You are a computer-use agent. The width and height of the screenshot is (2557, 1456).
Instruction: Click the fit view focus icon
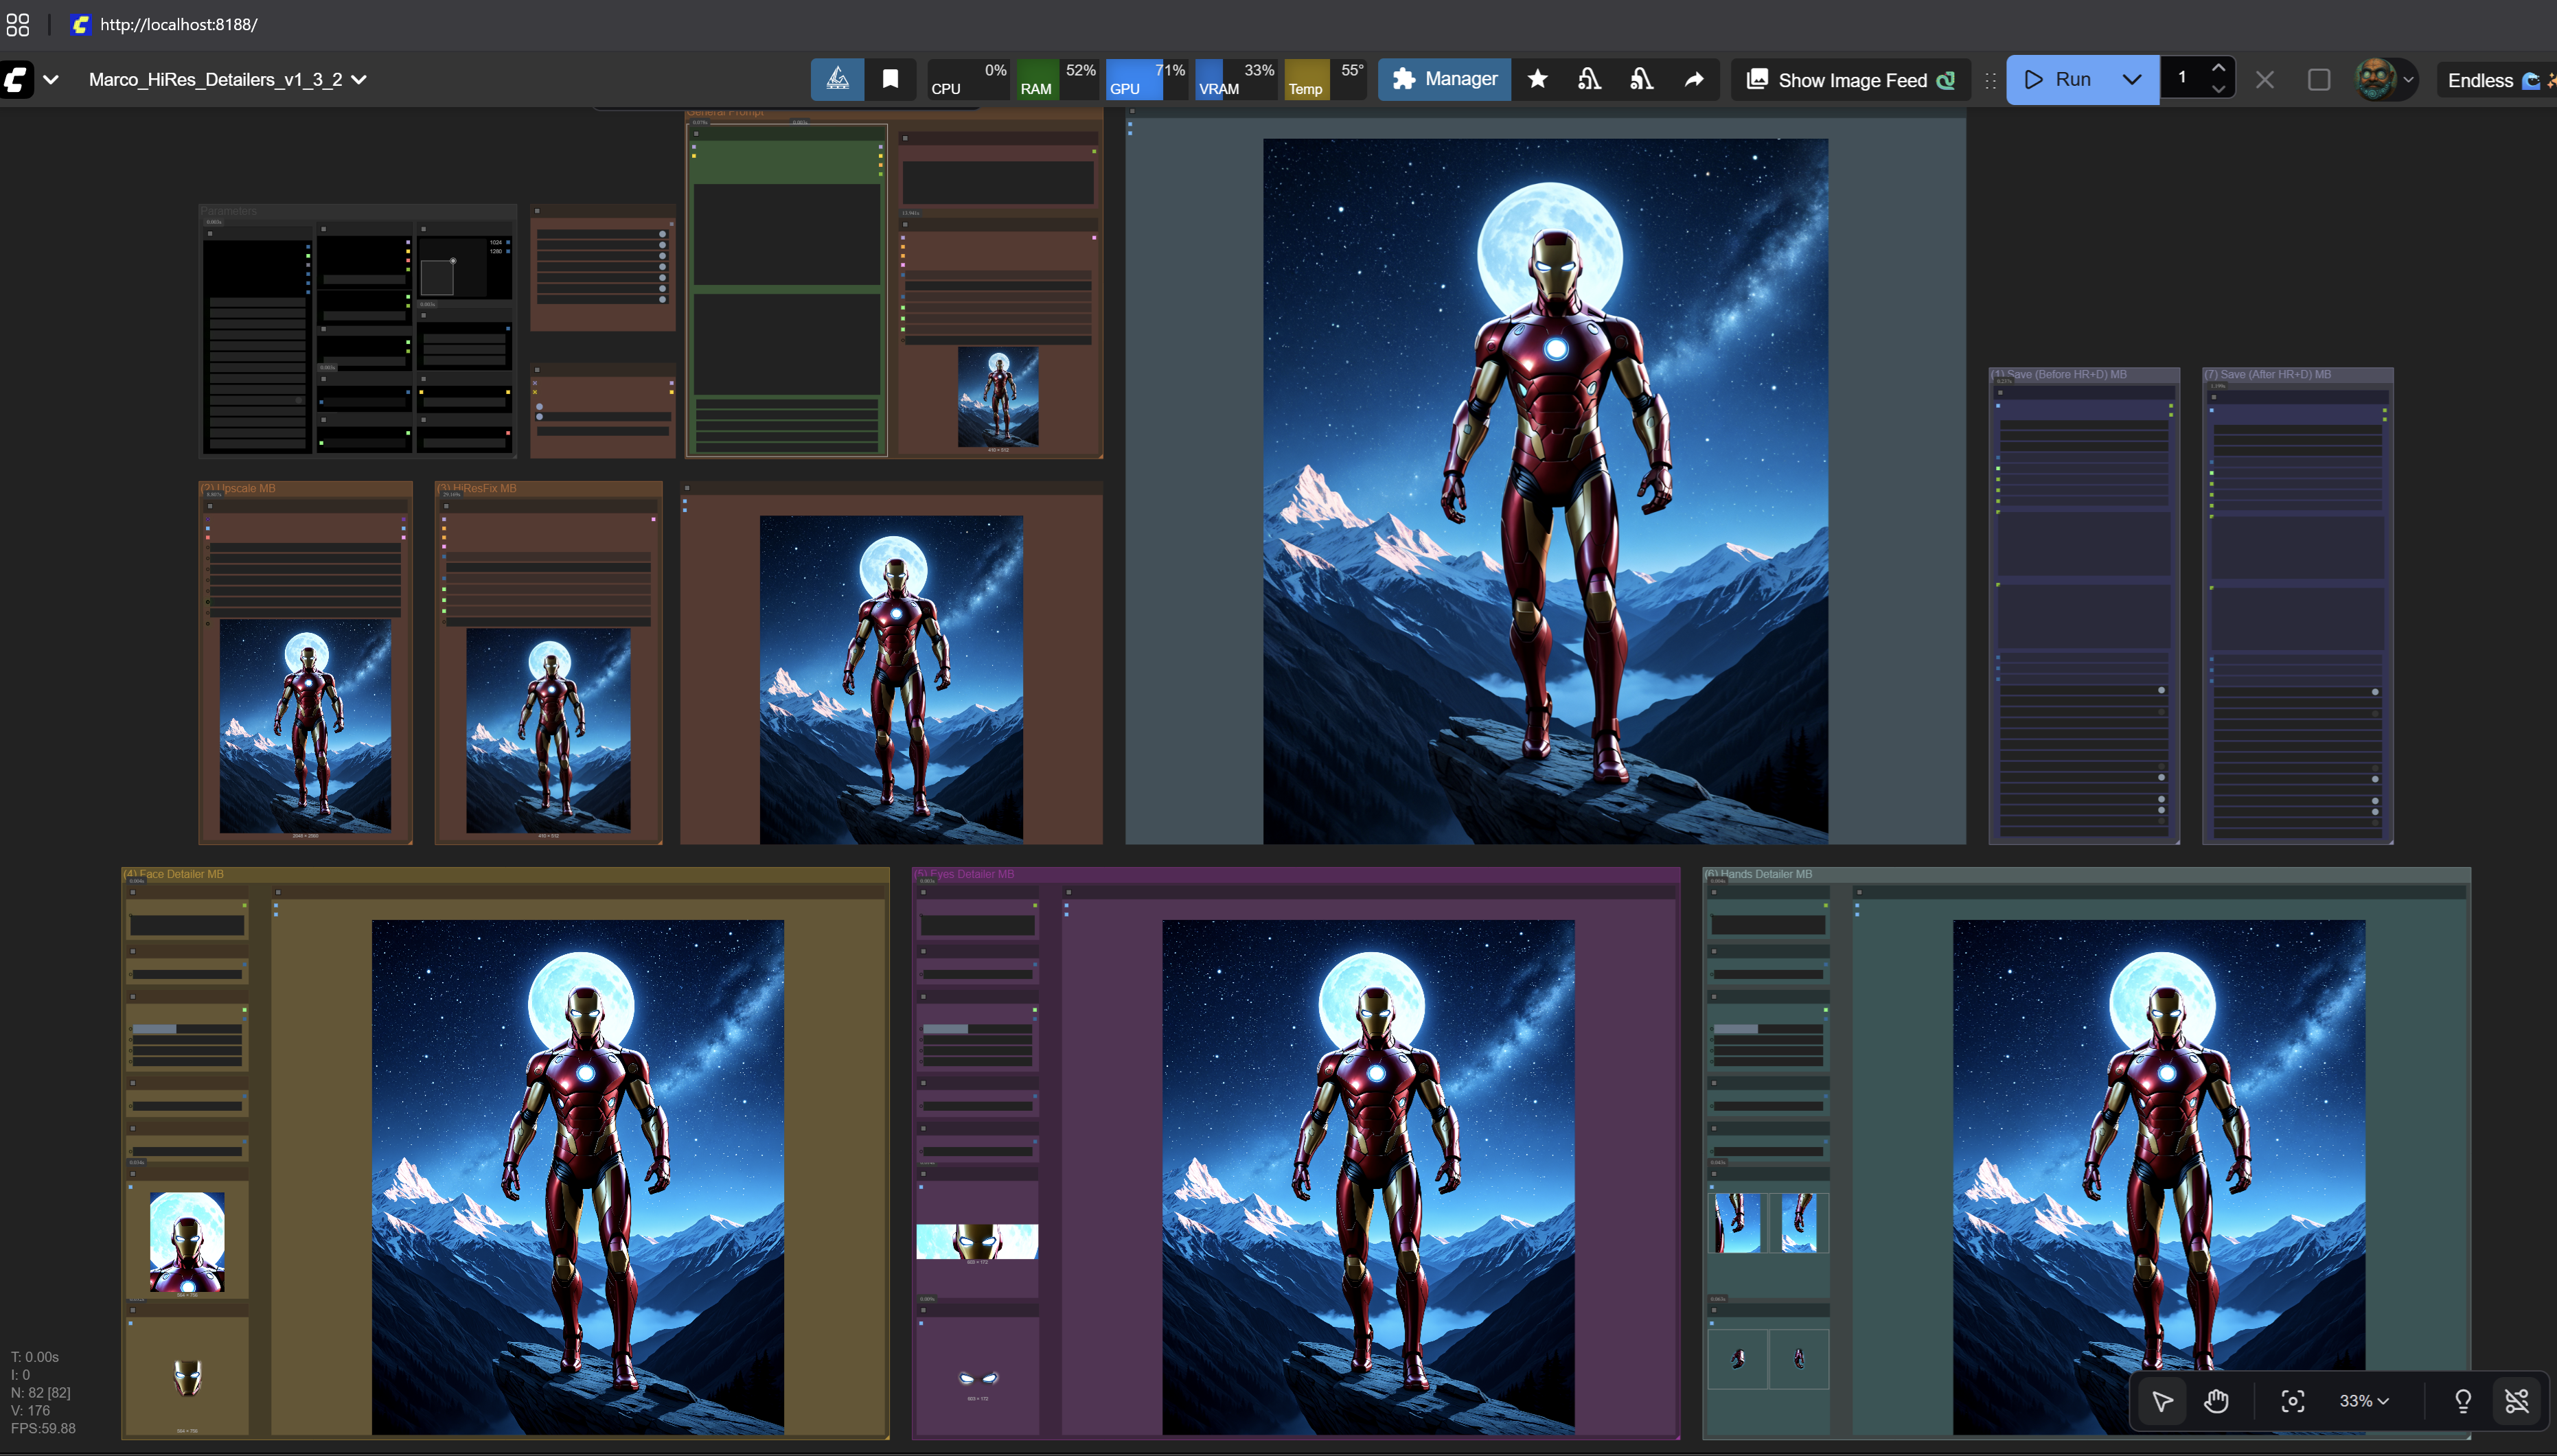(2292, 1401)
